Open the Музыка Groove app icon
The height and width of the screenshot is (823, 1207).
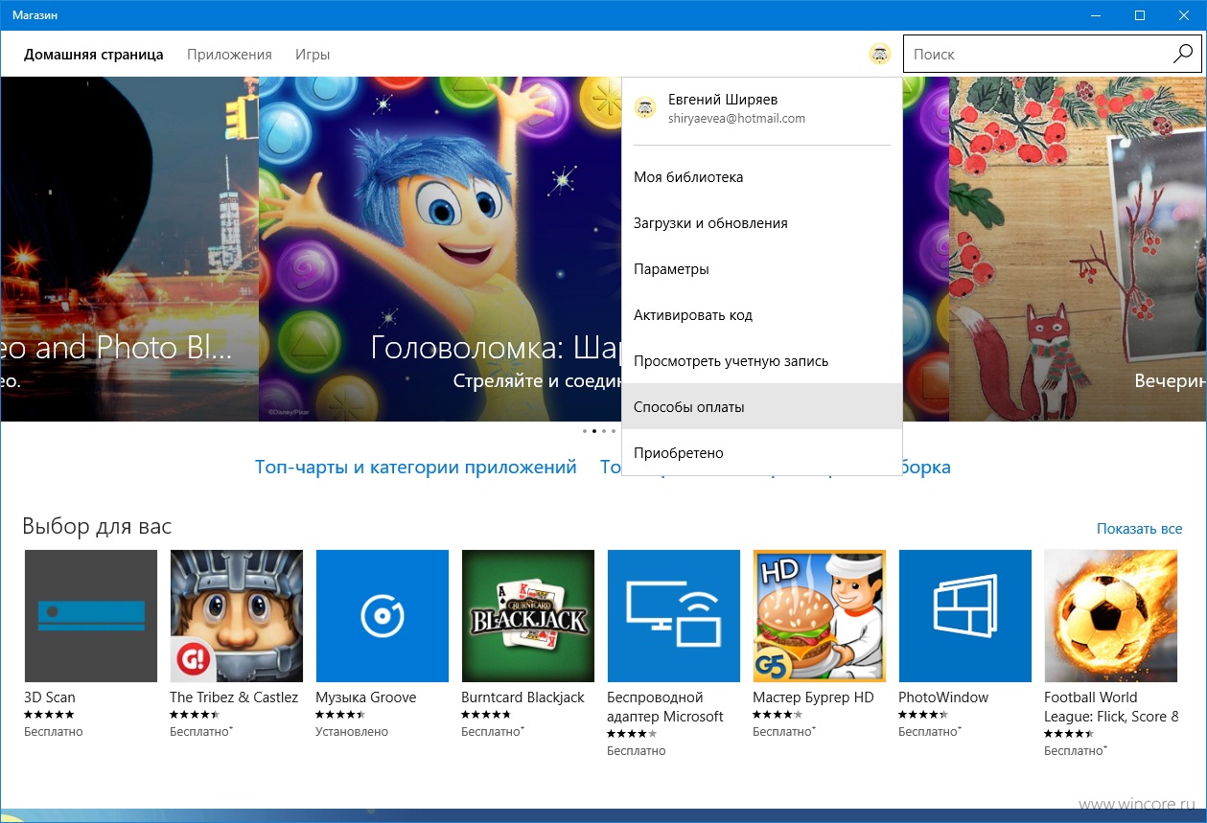(x=383, y=616)
